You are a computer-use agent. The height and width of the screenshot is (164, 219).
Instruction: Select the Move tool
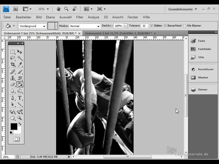point(20,52)
